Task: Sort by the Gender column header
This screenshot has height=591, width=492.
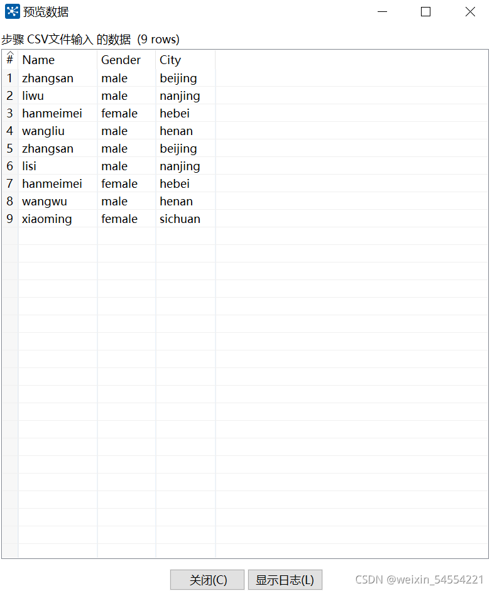Action: (126, 60)
